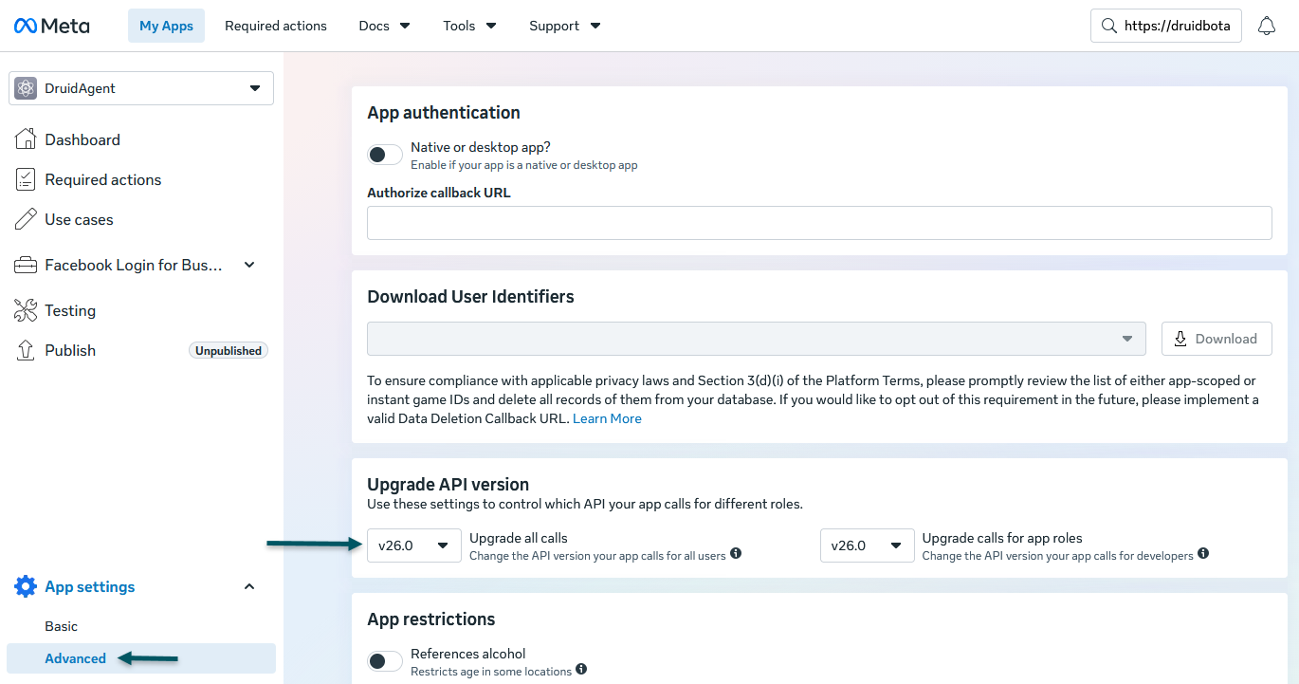Follow the Learn More link
Viewport: 1299px width, 684px height.
[607, 418]
